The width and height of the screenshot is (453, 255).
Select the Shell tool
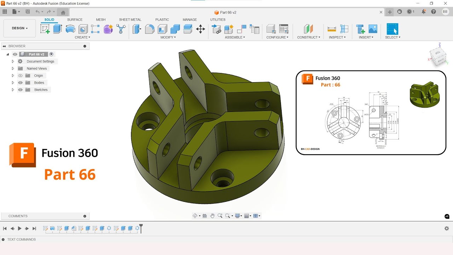point(162,29)
